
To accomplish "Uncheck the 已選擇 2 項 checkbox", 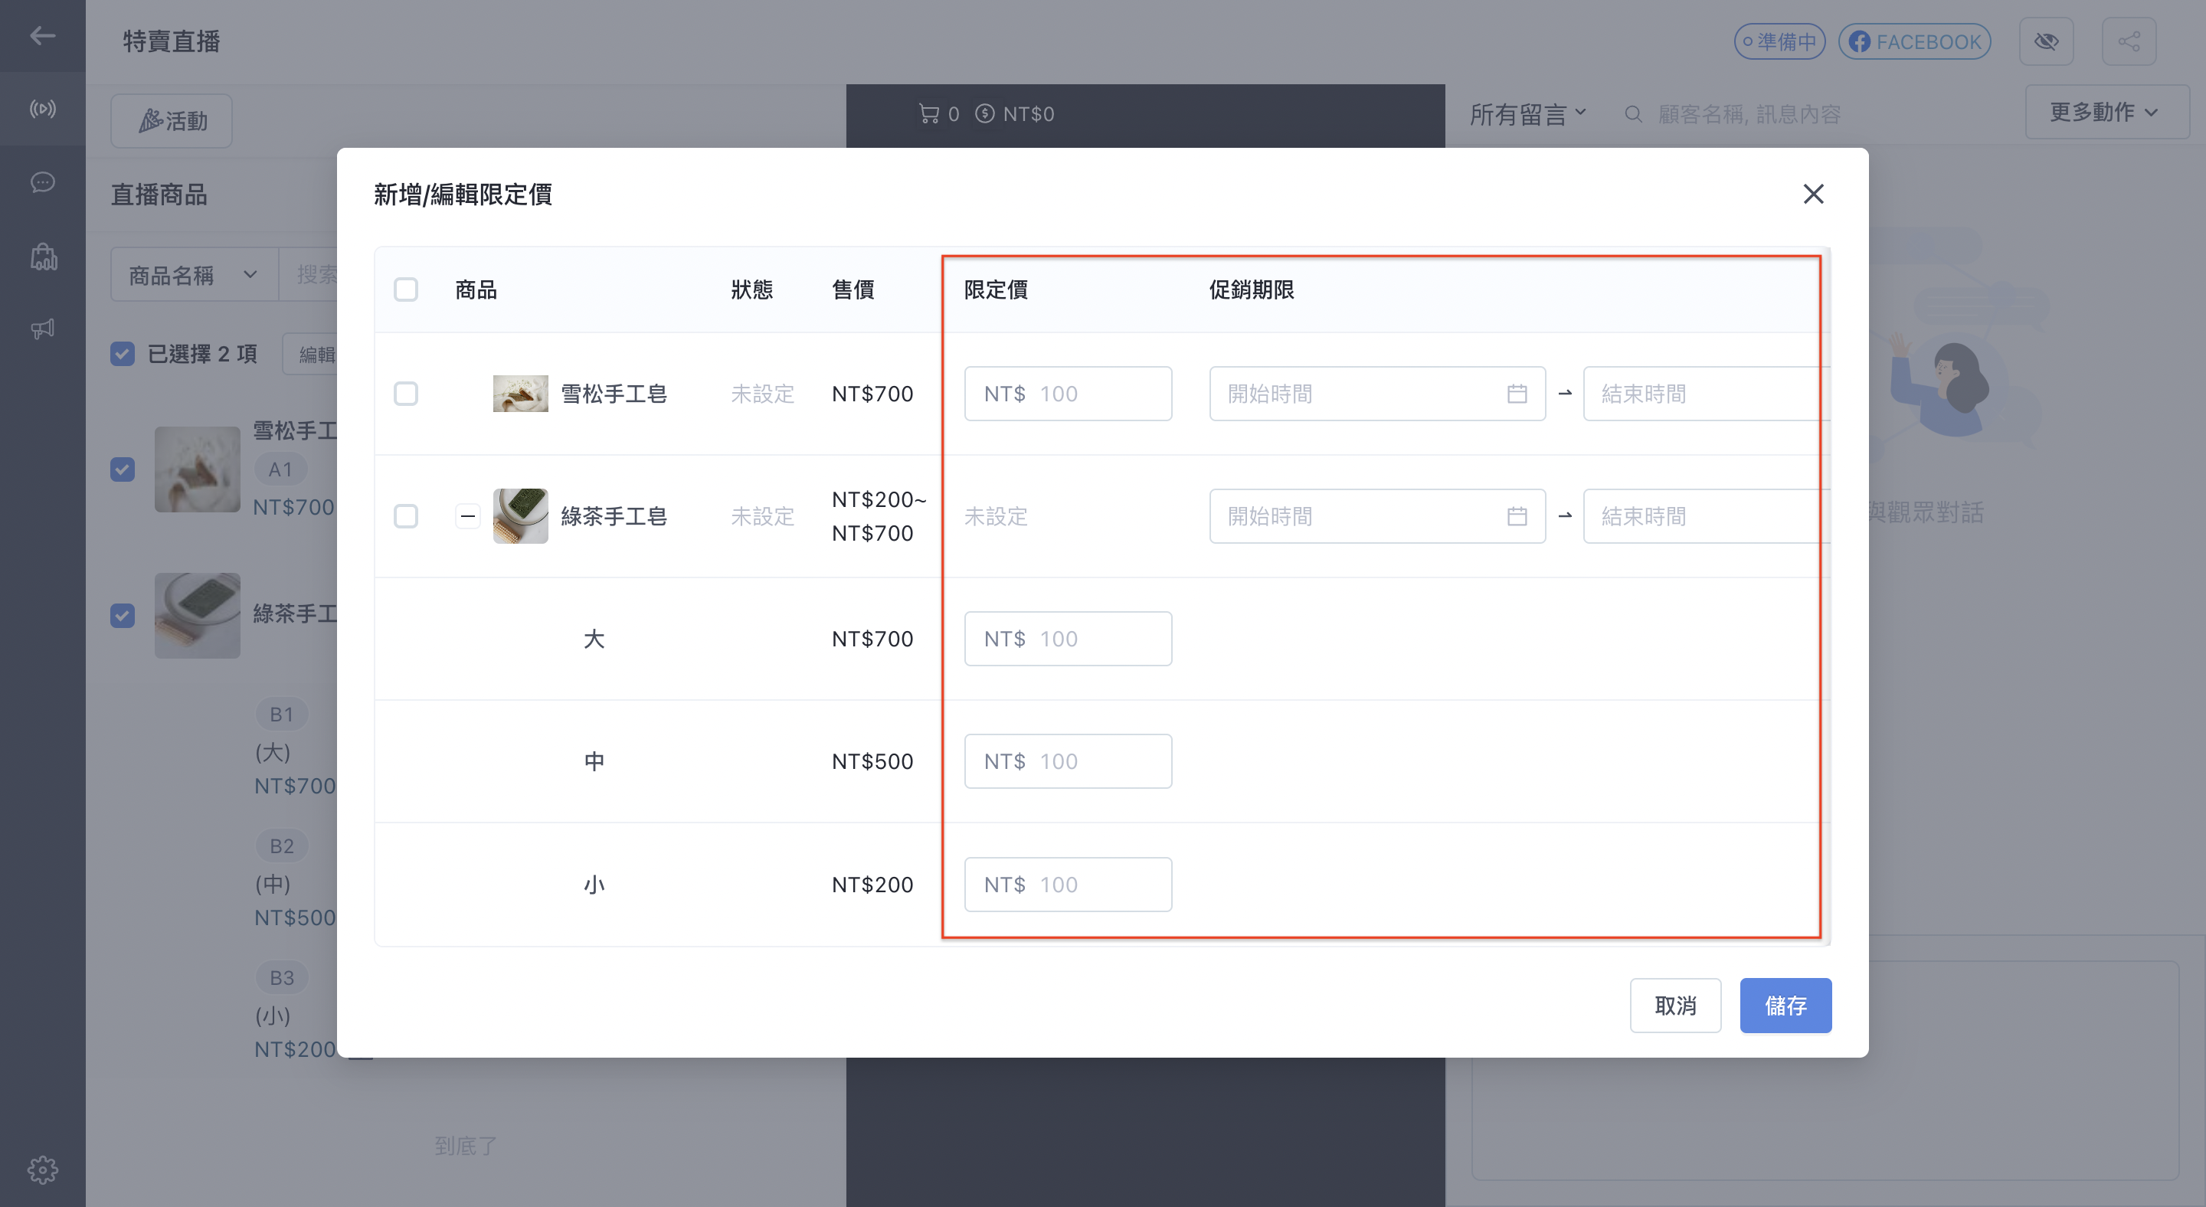I will pos(123,354).
